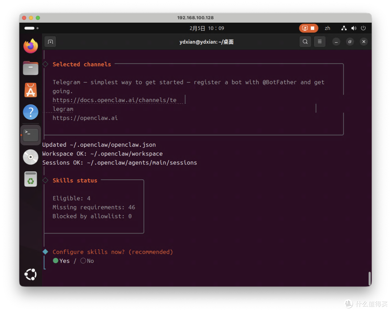Restore the terminal window size
391x312 pixels.
[350, 42]
